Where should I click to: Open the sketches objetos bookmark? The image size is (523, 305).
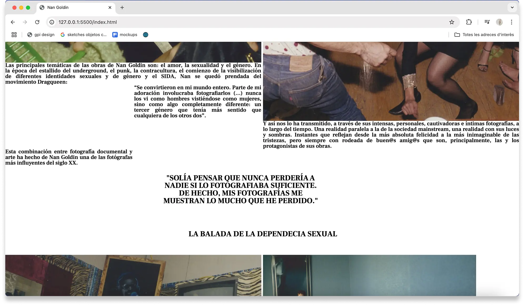point(84,35)
